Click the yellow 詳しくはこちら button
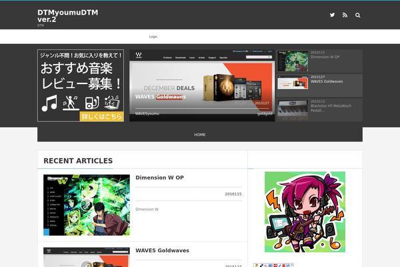This screenshot has width=400, height=267. point(101,116)
